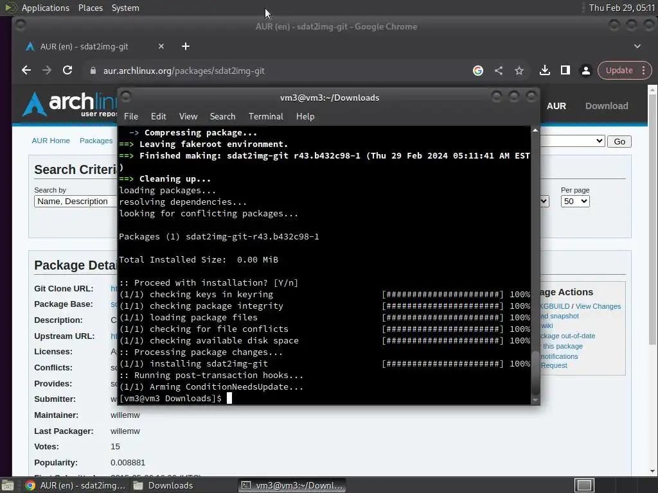Open Applications menu in top panel
658x493 pixels.
pyautogui.click(x=46, y=8)
